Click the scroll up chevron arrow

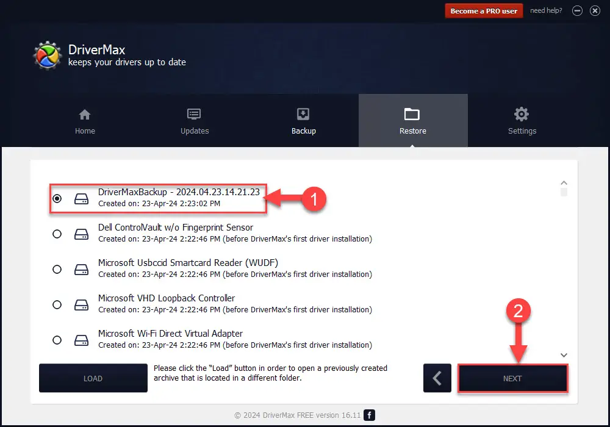click(564, 183)
